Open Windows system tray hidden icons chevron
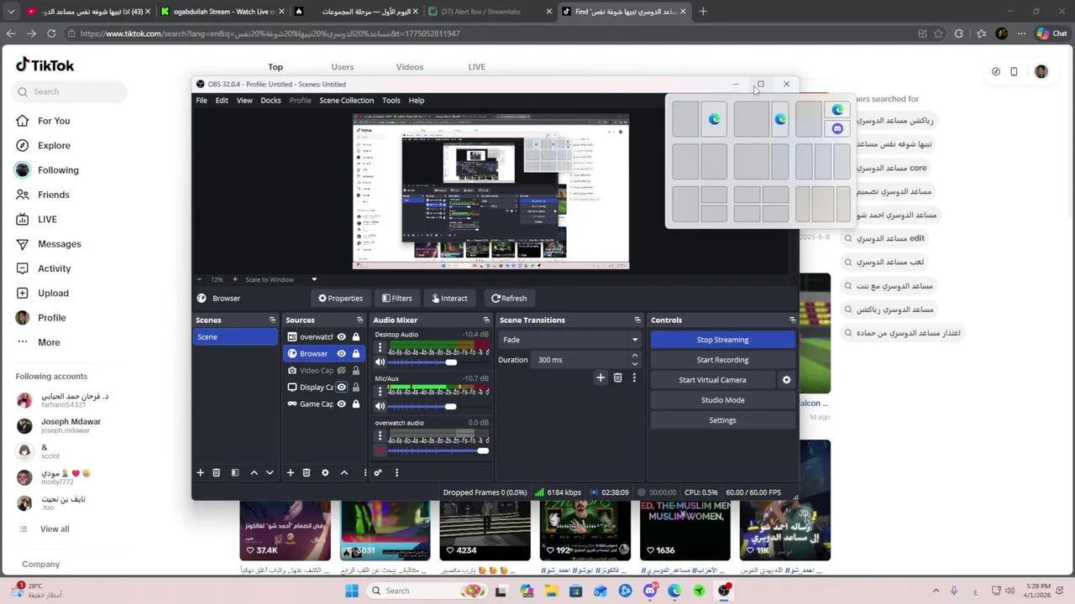The height and width of the screenshot is (604, 1075). 936,591
